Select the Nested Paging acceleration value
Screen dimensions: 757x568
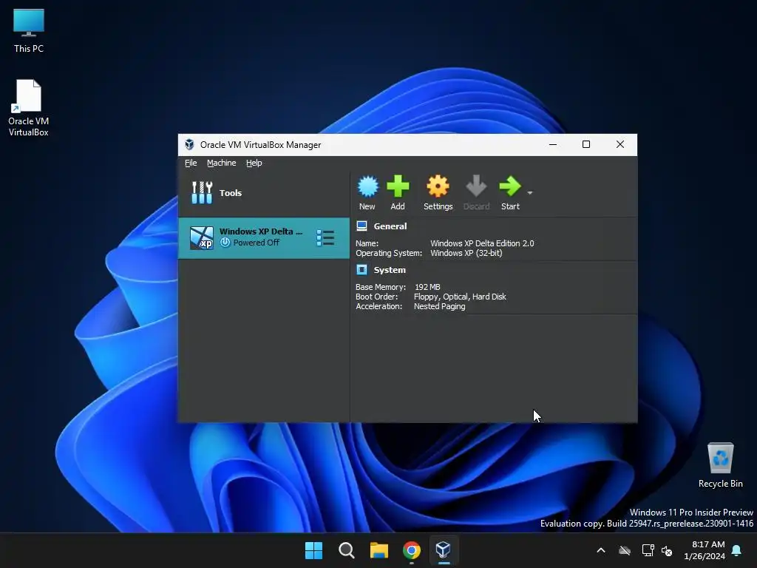[439, 306]
